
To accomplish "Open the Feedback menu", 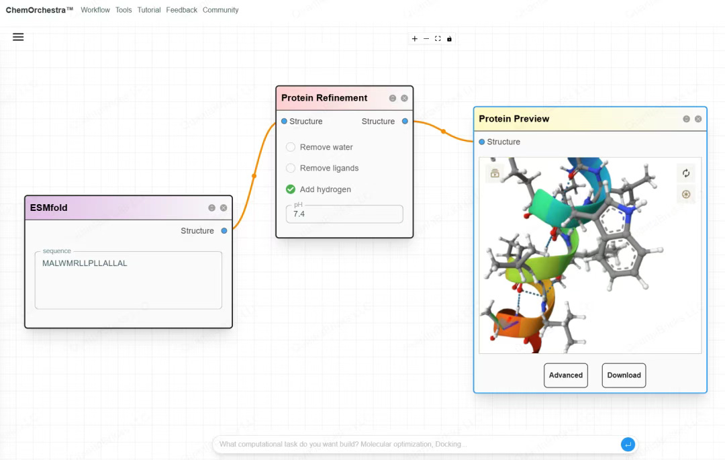I will [x=182, y=9].
